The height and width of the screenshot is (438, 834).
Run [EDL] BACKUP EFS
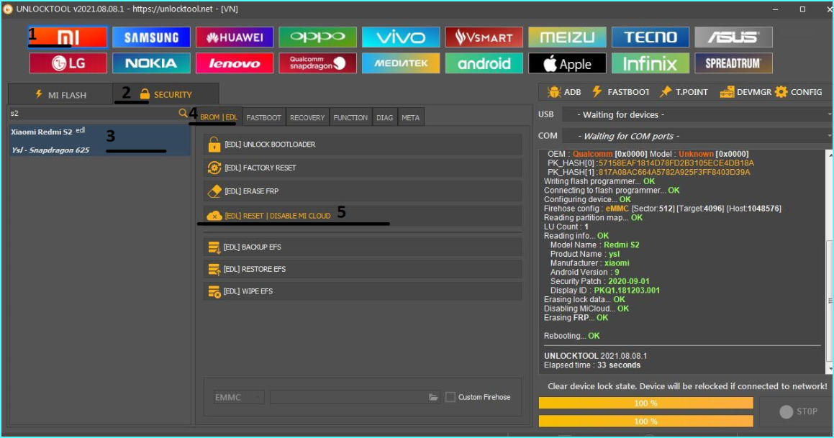(x=363, y=247)
